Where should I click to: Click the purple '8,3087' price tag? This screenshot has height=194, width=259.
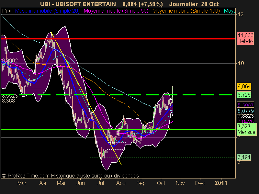tap(245, 105)
